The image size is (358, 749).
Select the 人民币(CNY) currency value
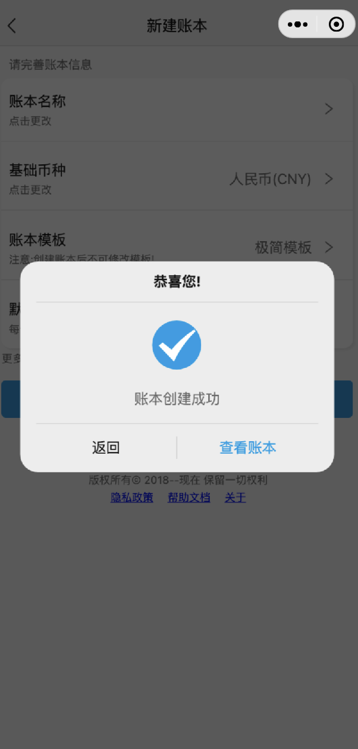[x=270, y=179]
